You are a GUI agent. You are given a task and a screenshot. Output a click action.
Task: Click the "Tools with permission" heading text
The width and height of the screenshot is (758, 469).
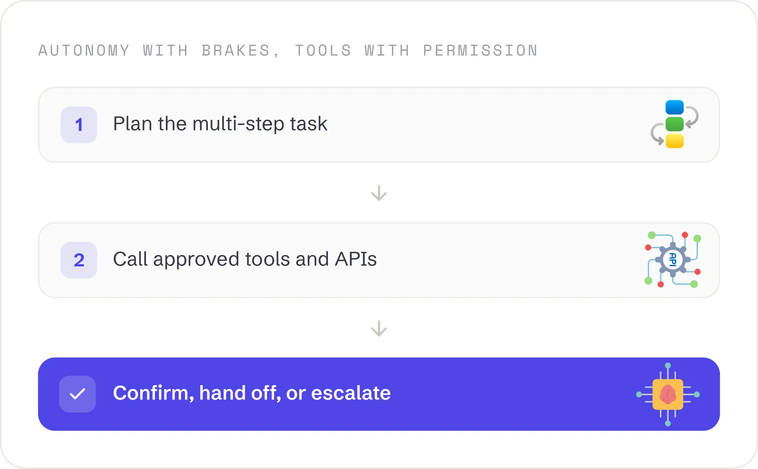(x=416, y=50)
